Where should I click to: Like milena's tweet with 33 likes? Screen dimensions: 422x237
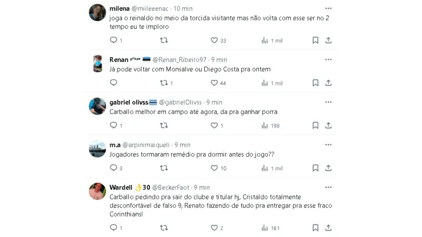(x=214, y=40)
